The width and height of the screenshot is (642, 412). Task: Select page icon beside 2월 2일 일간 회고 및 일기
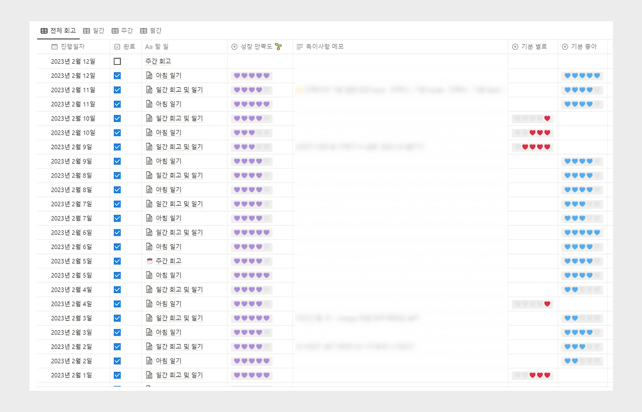(x=149, y=347)
